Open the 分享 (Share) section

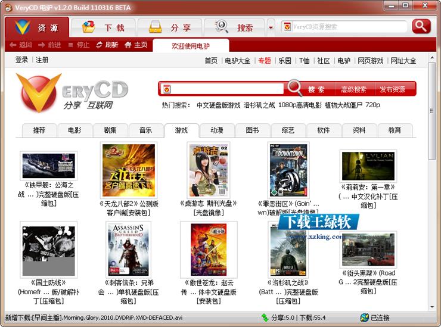(170, 27)
